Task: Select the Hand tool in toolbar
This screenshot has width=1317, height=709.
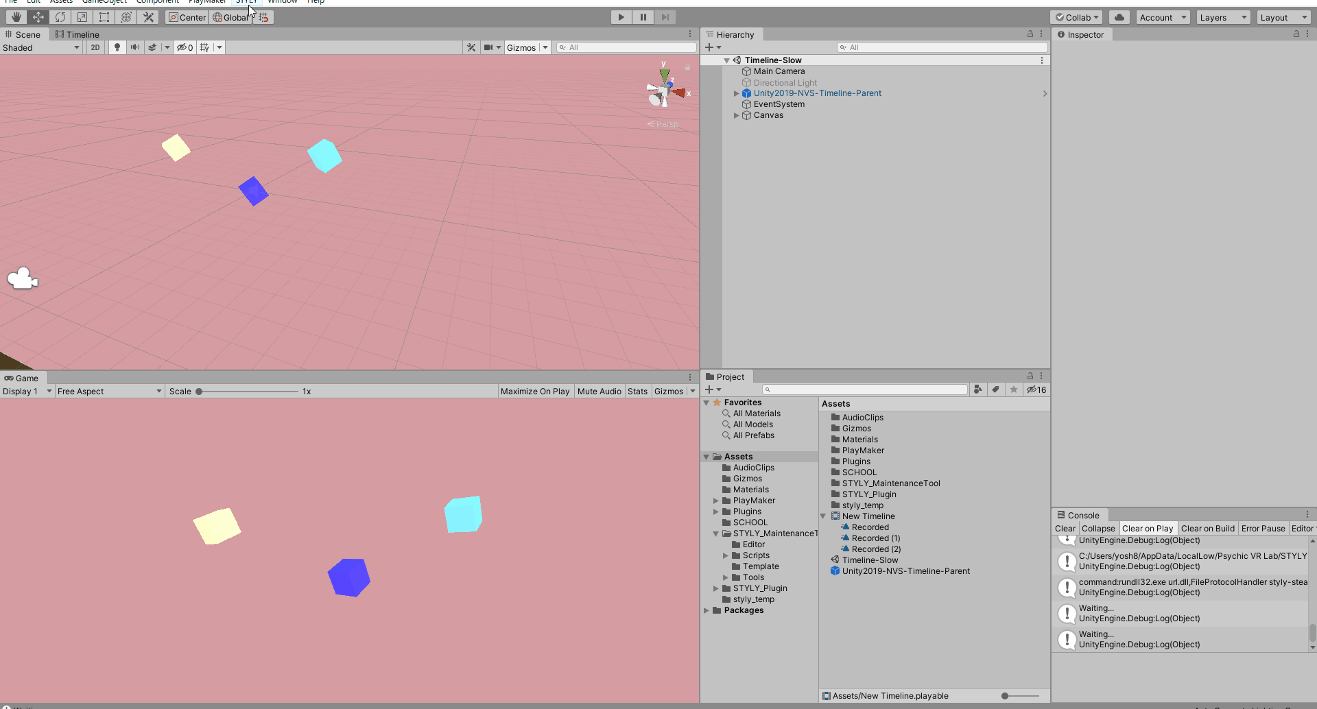Action: (16, 17)
